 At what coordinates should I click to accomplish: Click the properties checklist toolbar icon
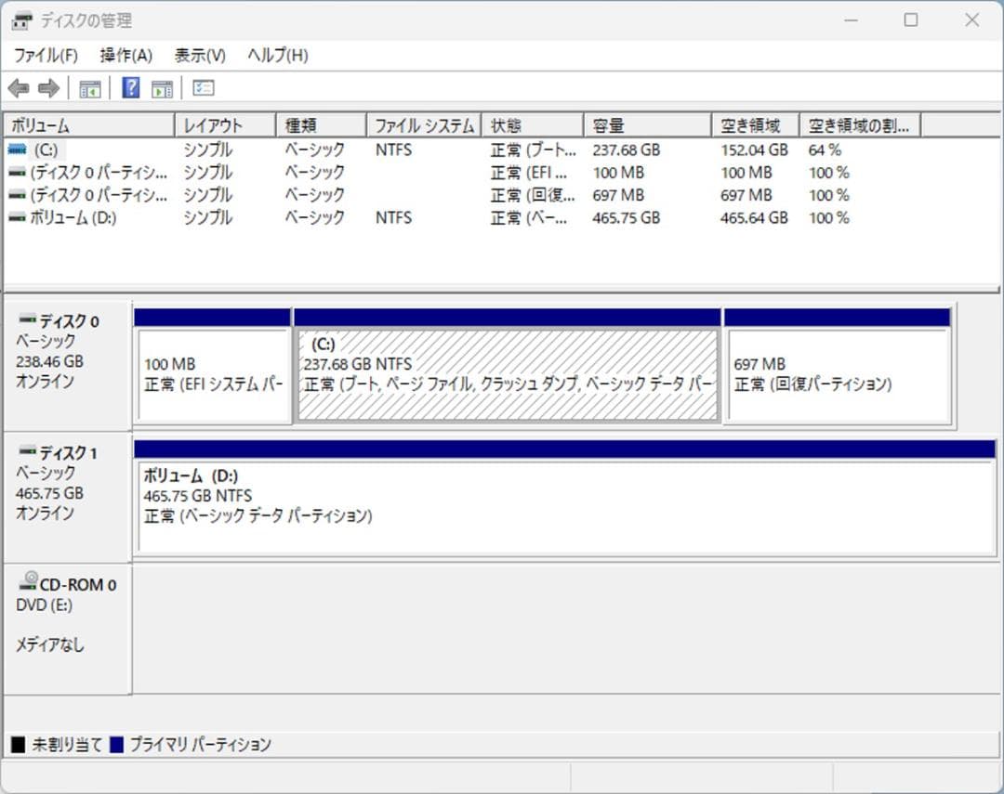pyautogui.click(x=202, y=87)
